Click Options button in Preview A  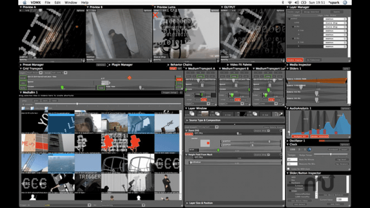[x=80, y=11]
